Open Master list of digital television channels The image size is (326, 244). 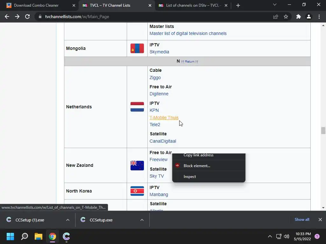[x=188, y=33]
